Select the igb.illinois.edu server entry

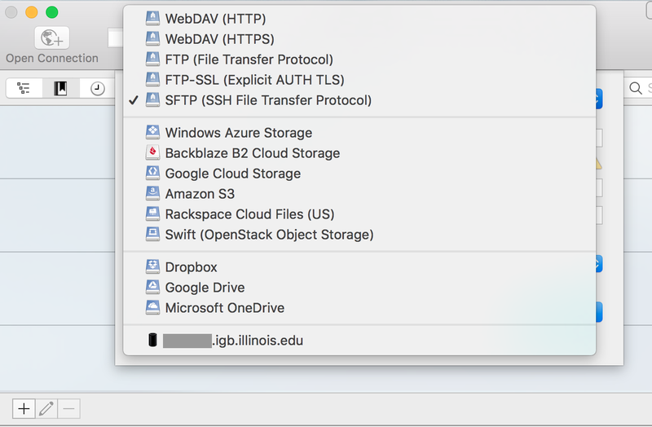[x=233, y=341]
